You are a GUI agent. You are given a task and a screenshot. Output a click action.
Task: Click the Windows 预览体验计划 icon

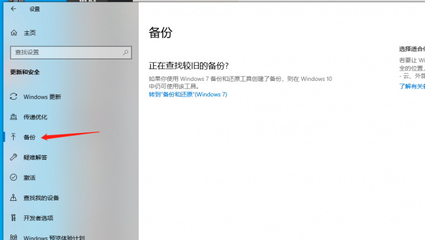point(14,237)
